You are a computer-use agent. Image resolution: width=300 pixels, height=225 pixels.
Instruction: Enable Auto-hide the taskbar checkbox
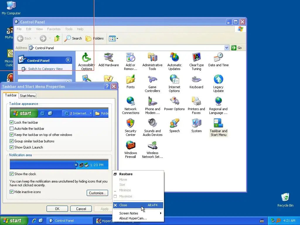[x=11, y=128]
